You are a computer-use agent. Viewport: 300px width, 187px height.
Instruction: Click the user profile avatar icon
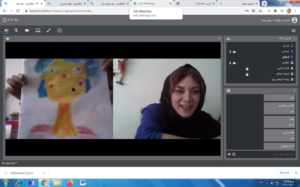click(294, 20)
